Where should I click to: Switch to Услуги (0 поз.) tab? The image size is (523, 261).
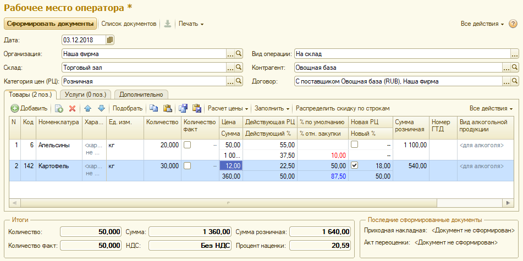[85, 95]
